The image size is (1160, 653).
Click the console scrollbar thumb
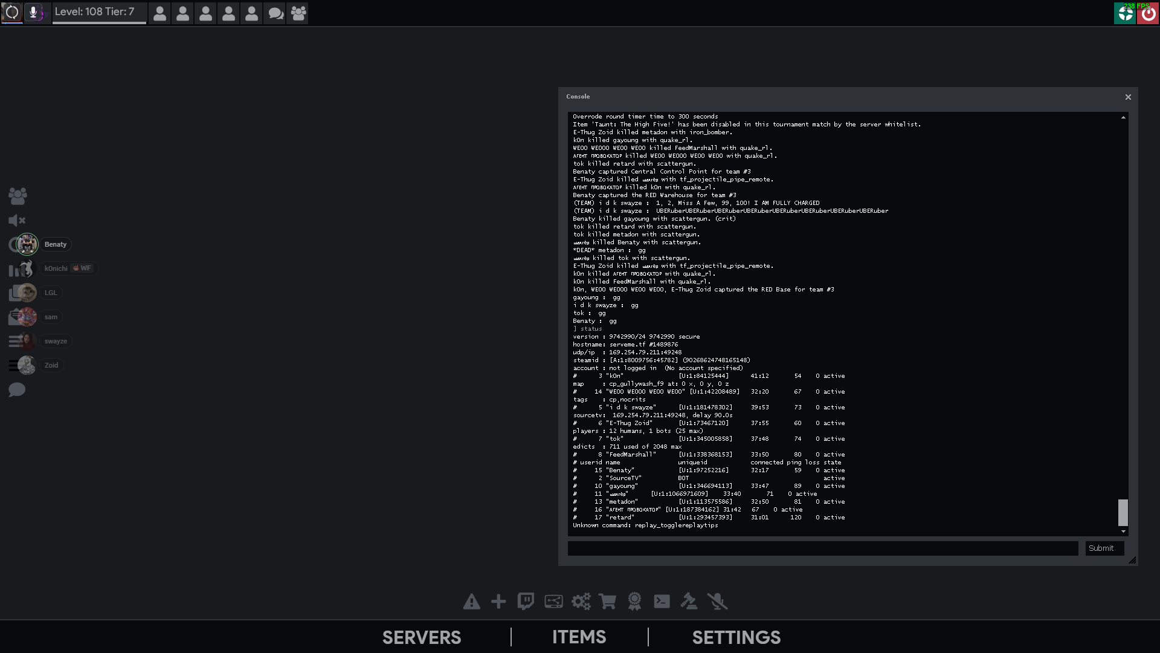click(x=1123, y=512)
